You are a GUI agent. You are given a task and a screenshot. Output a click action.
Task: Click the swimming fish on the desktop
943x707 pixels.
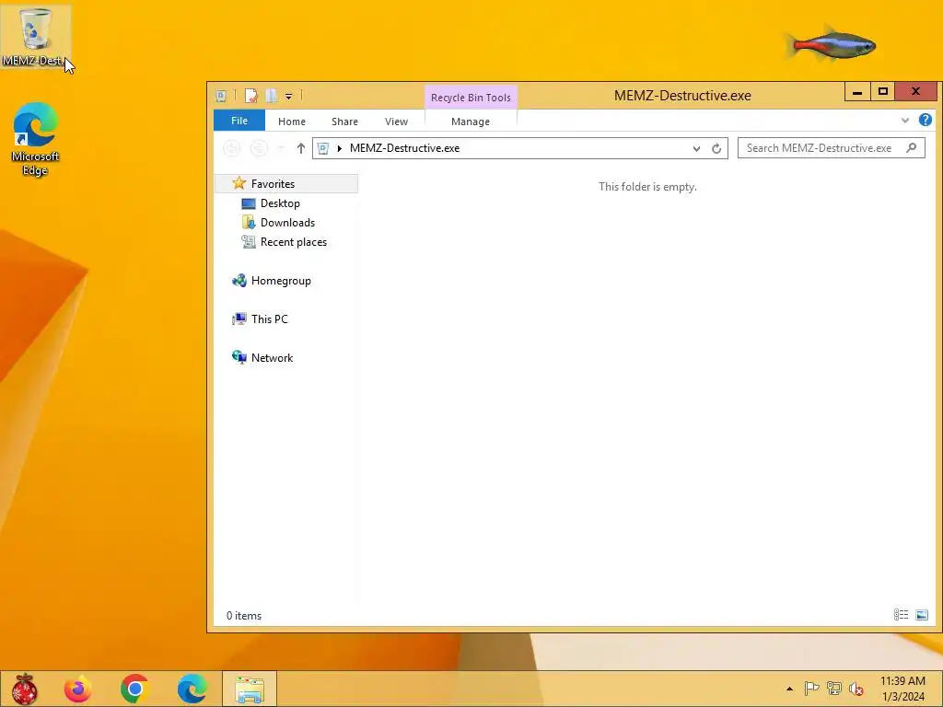pos(832,44)
